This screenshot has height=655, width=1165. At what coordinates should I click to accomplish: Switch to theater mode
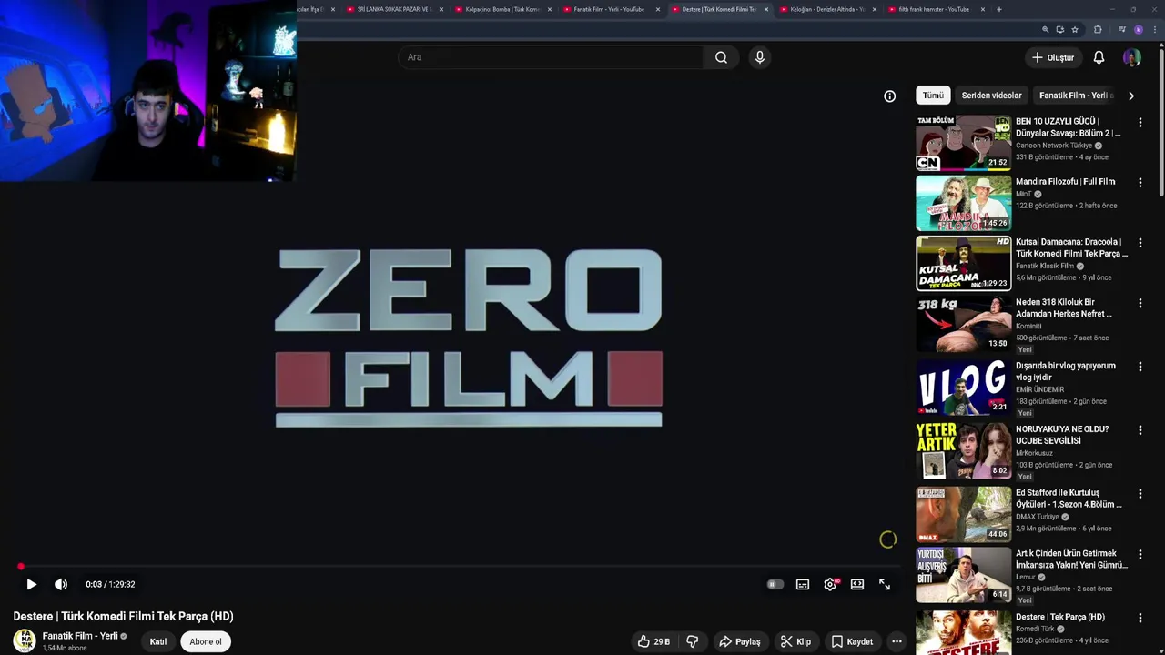(857, 585)
